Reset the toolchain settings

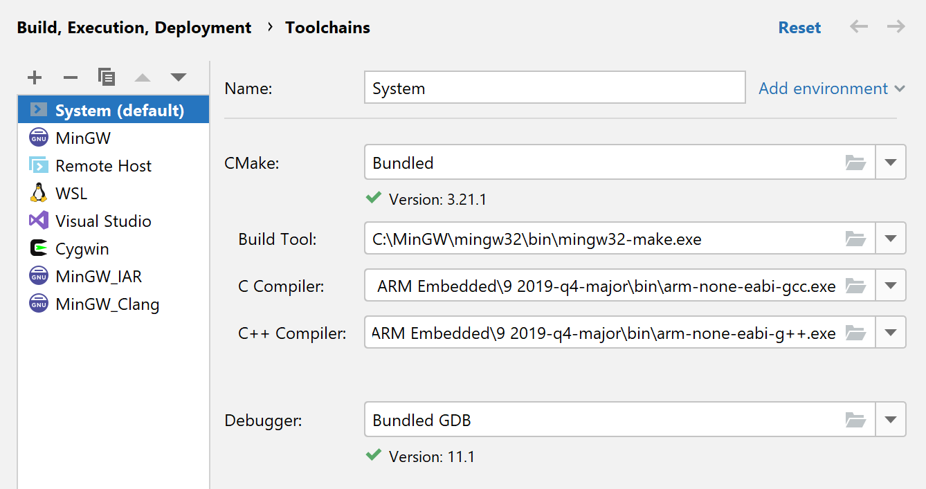799,27
